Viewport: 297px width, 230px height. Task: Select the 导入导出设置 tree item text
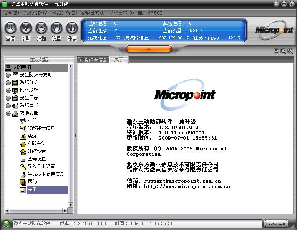41,166
